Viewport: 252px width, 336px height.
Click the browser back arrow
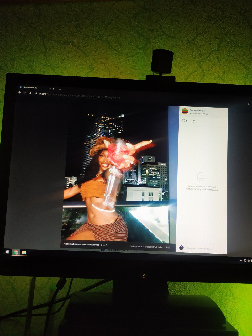point(19,92)
